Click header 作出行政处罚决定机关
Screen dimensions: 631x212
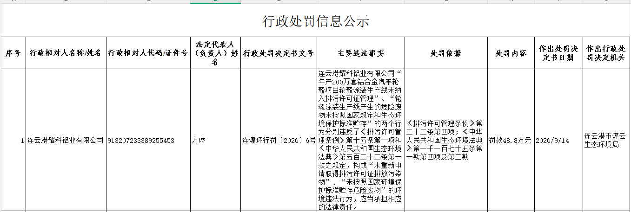point(606,53)
